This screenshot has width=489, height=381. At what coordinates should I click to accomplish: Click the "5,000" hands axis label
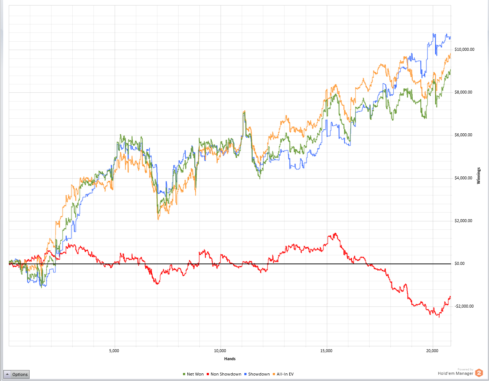tap(114, 351)
